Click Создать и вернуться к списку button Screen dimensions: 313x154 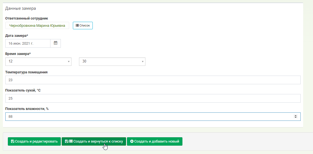(x=94, y=141)
